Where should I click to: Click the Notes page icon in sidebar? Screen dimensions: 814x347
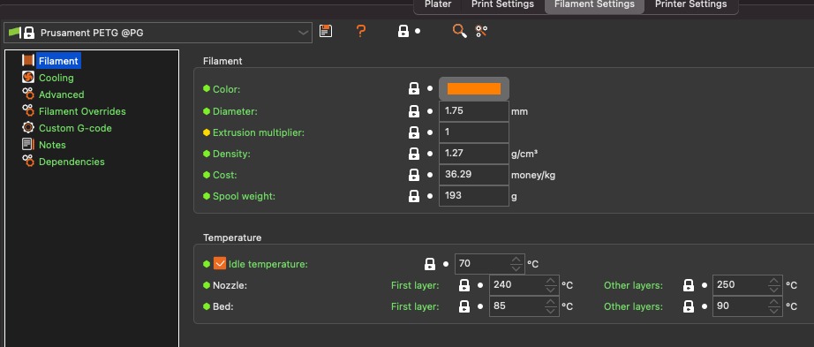click(x=28, y=145)
